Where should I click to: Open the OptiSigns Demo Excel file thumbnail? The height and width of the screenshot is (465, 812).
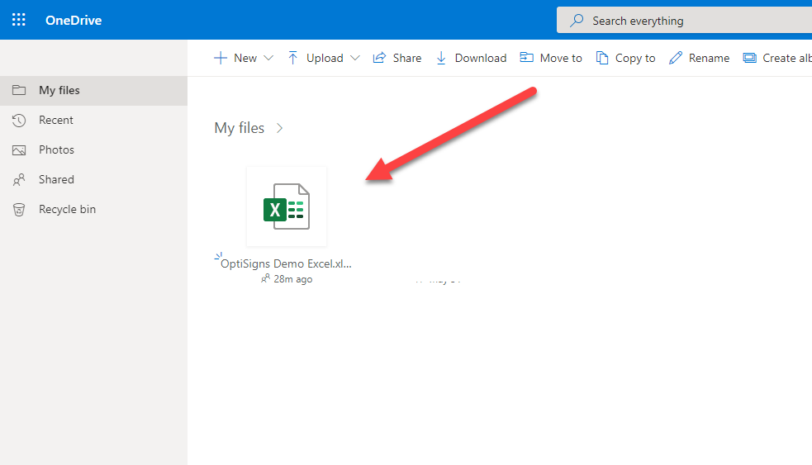(287, 206)
